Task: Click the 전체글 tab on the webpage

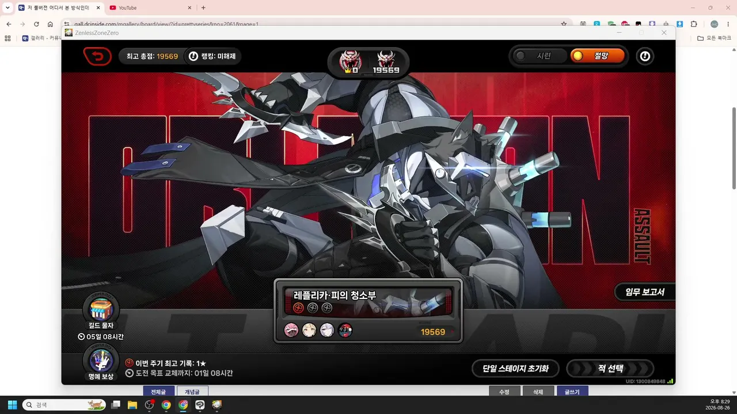Action: tap(159, 392)
